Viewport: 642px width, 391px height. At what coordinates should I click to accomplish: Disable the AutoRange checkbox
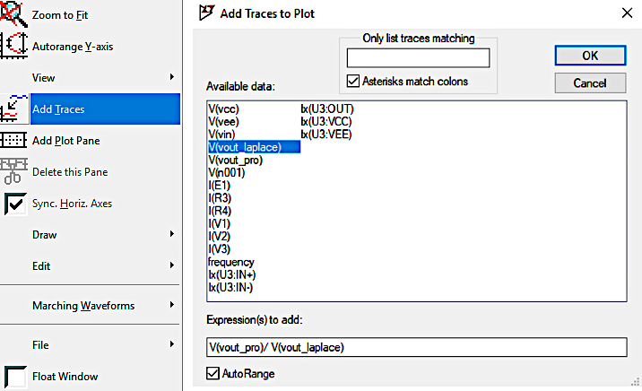click(x=213, y=373)
